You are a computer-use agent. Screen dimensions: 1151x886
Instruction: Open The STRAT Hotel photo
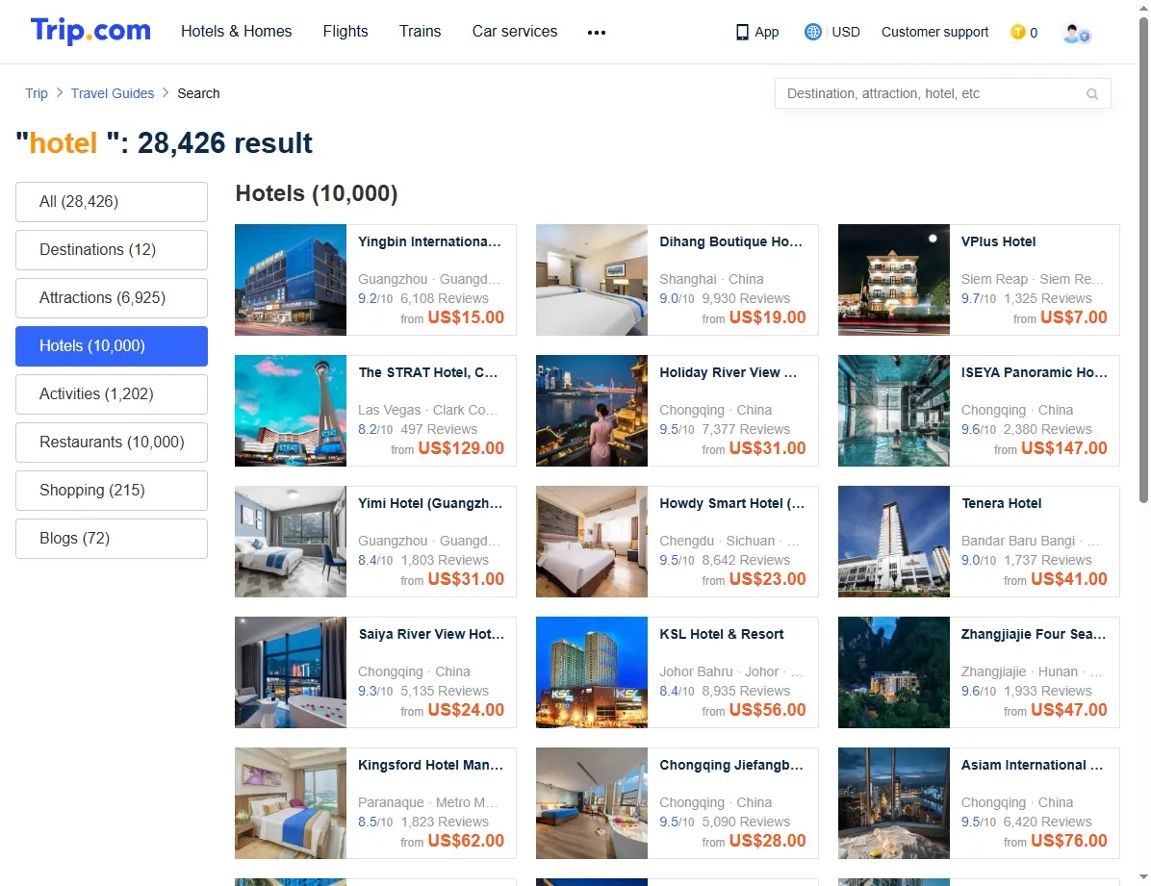coord(290,411)
